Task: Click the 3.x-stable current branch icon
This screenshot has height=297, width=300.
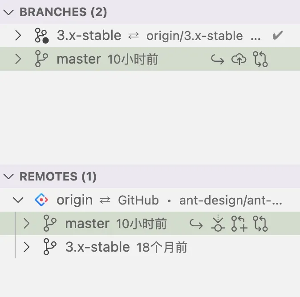Action: (42, 36)
